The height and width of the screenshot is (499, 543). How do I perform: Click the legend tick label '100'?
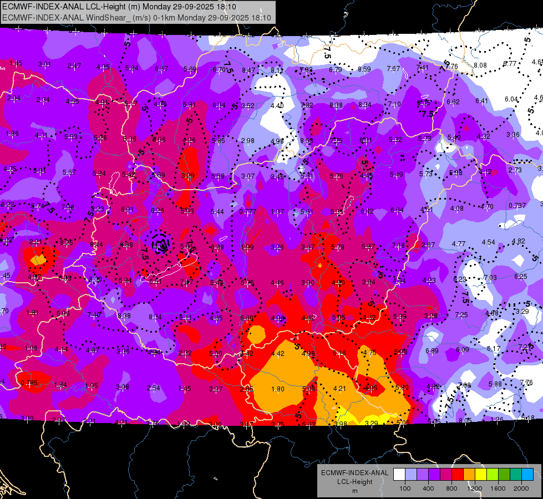click(405, 488)
